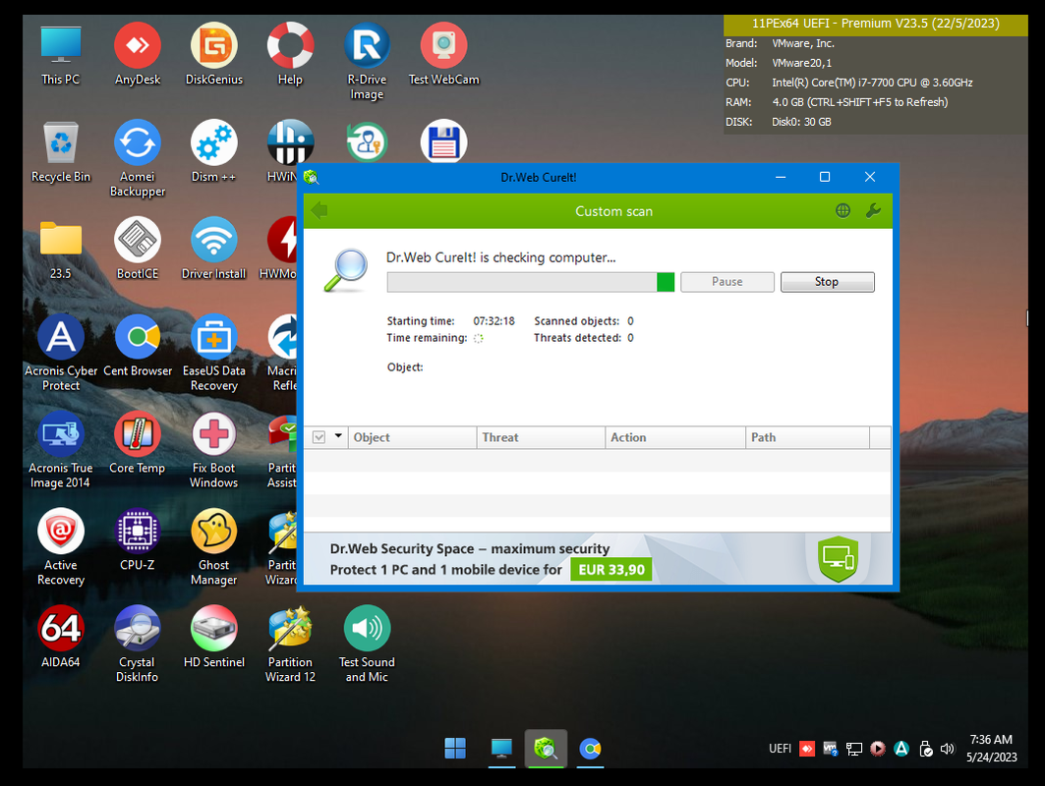
Task: Open the 23.5 folder
Action: pos(61,250)
